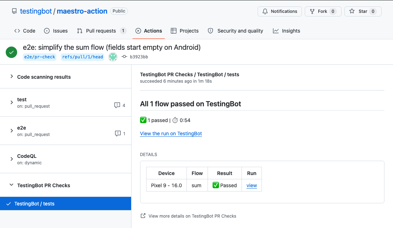Expand the CodeQL chevron
The width and height of the screenshot is (393, 228).
[11, 159]
